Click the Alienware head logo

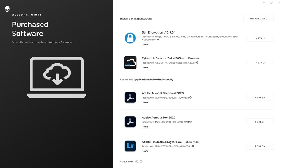(7, 9)
